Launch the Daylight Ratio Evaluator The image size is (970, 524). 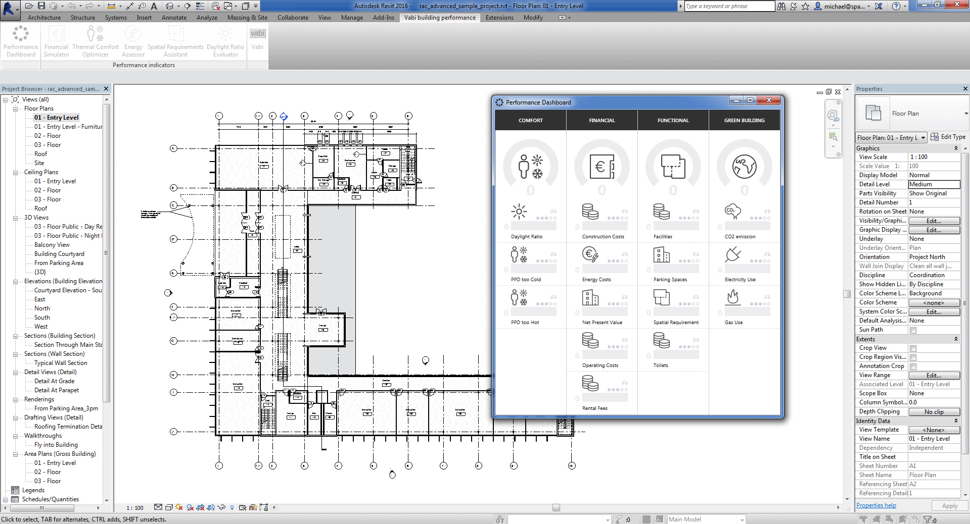(x=225, y=41)
